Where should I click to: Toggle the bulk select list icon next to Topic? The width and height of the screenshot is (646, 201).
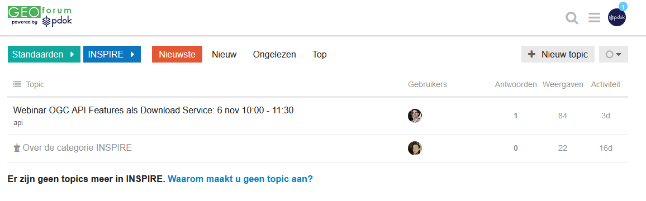17,84
